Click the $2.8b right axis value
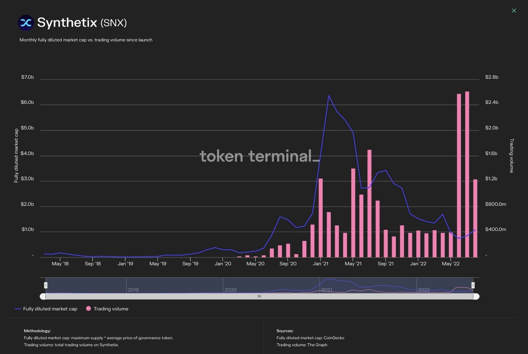The image size is (528, 354). click(492, 77)
